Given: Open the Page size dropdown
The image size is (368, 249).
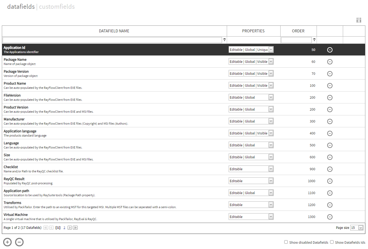Looking at the screenshot, I should 360,228.
